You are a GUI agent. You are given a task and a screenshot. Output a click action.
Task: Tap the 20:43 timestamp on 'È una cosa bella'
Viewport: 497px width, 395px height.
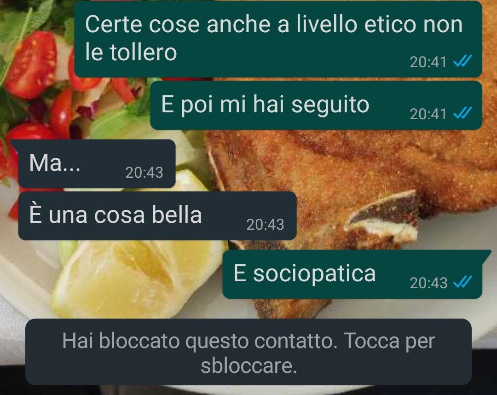pos(266,225)
